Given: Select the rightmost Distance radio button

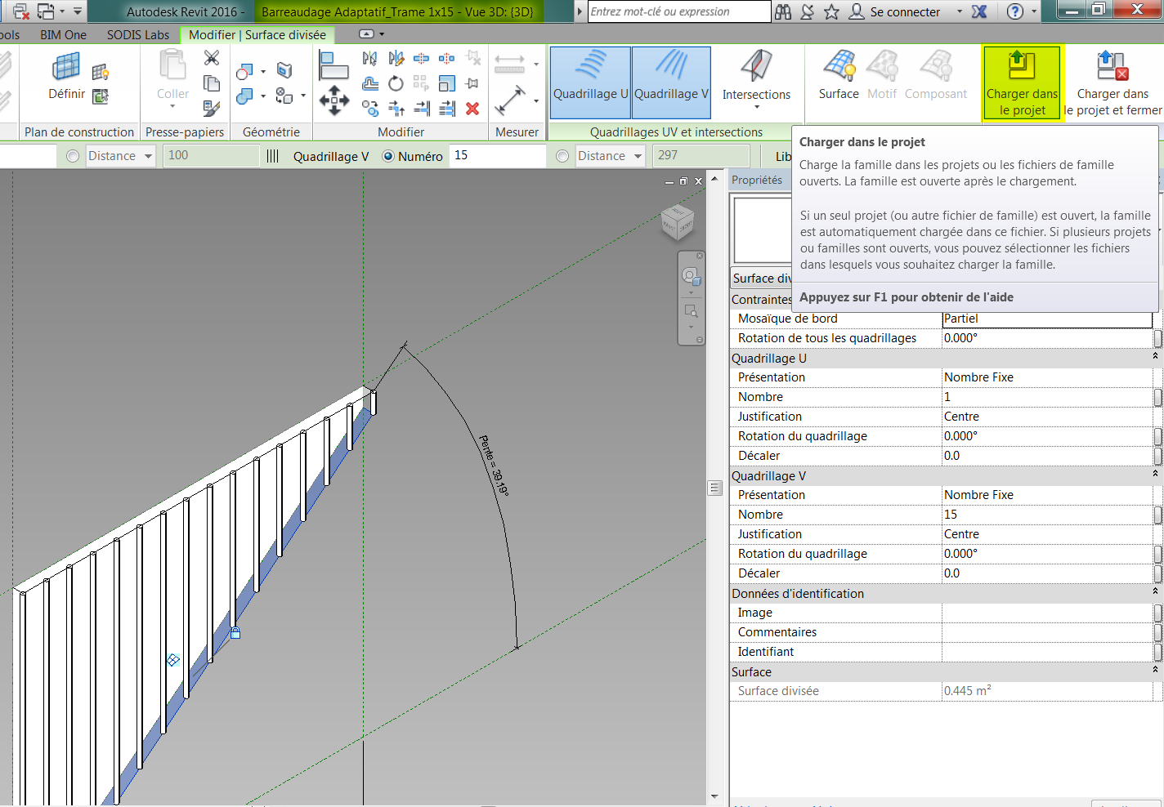Looking at the screenshot, I should [563, 155].
